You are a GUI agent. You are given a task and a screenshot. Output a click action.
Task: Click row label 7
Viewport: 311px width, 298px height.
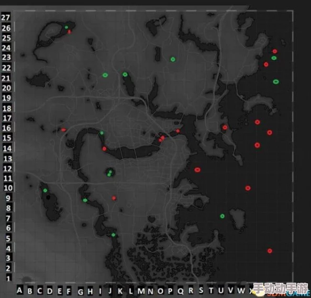pyautogui.click(x=8, y=219)
